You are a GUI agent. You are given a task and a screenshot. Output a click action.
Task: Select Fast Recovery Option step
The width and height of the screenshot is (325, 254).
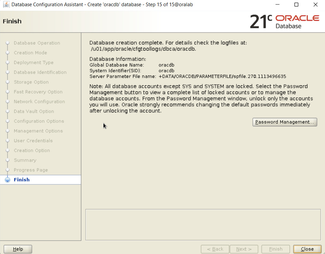click(x=38, y=92)
